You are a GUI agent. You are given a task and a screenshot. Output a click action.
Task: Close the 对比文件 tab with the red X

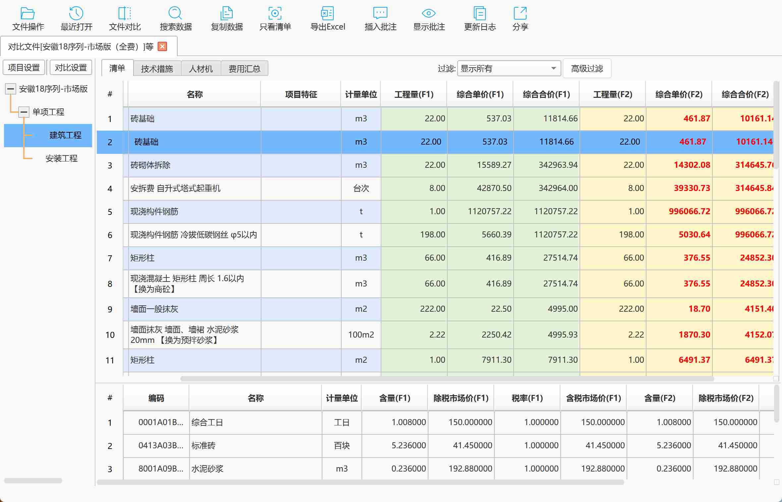click(162, 46)
